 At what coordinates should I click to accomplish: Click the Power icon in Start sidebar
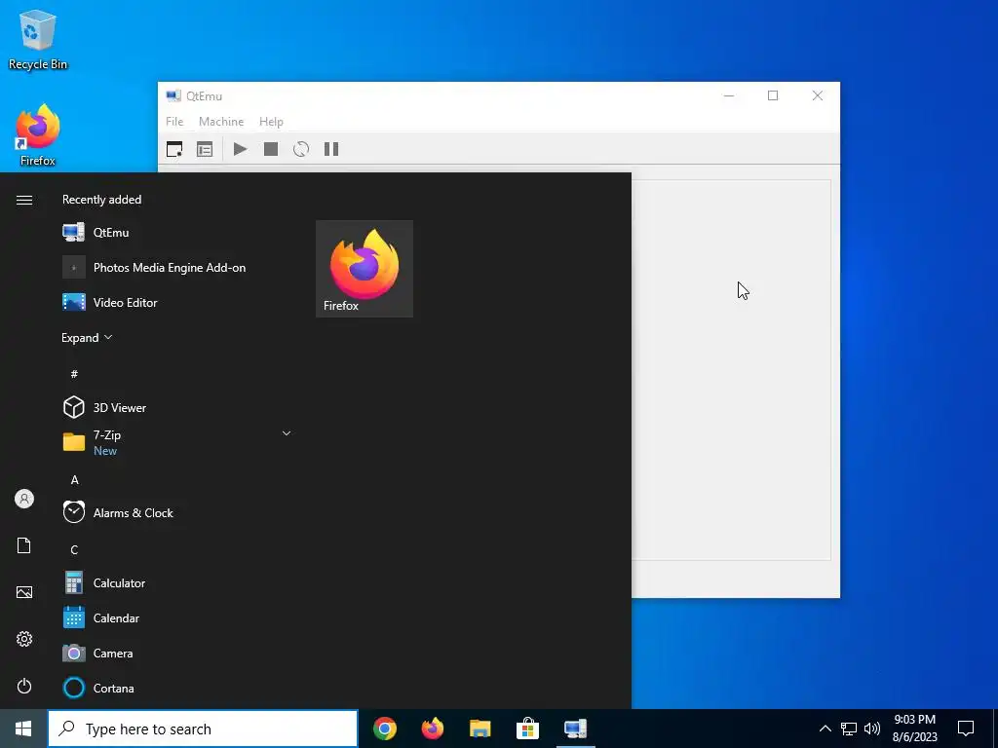24,686
